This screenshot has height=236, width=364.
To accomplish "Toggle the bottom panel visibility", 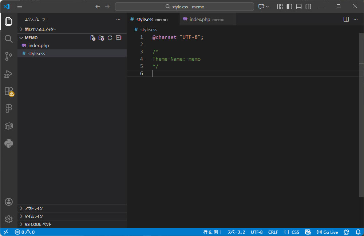I will [x=299, y=7].
